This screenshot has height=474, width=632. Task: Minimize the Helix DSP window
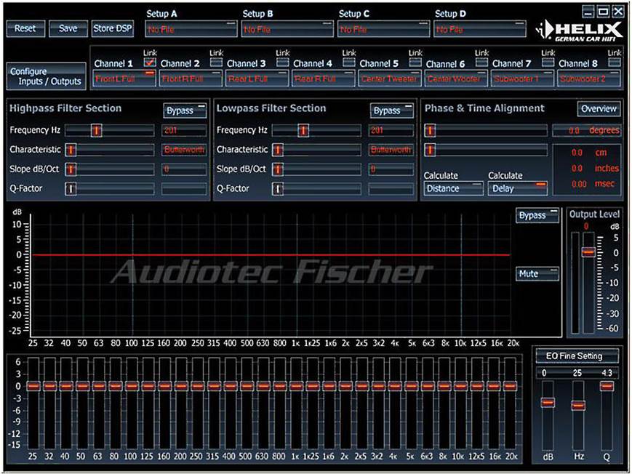point(589,12)
